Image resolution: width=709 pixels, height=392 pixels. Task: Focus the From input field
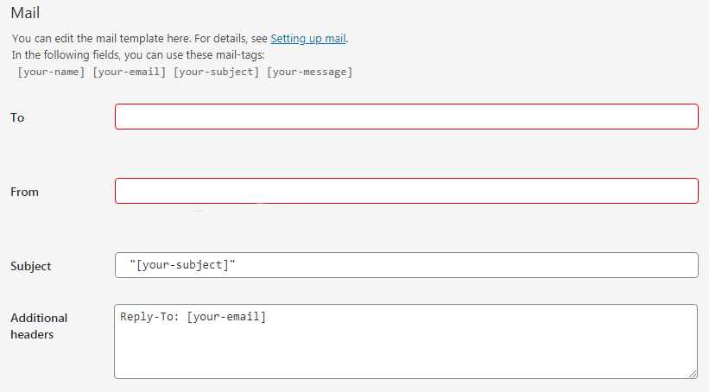tap(406, 192)
